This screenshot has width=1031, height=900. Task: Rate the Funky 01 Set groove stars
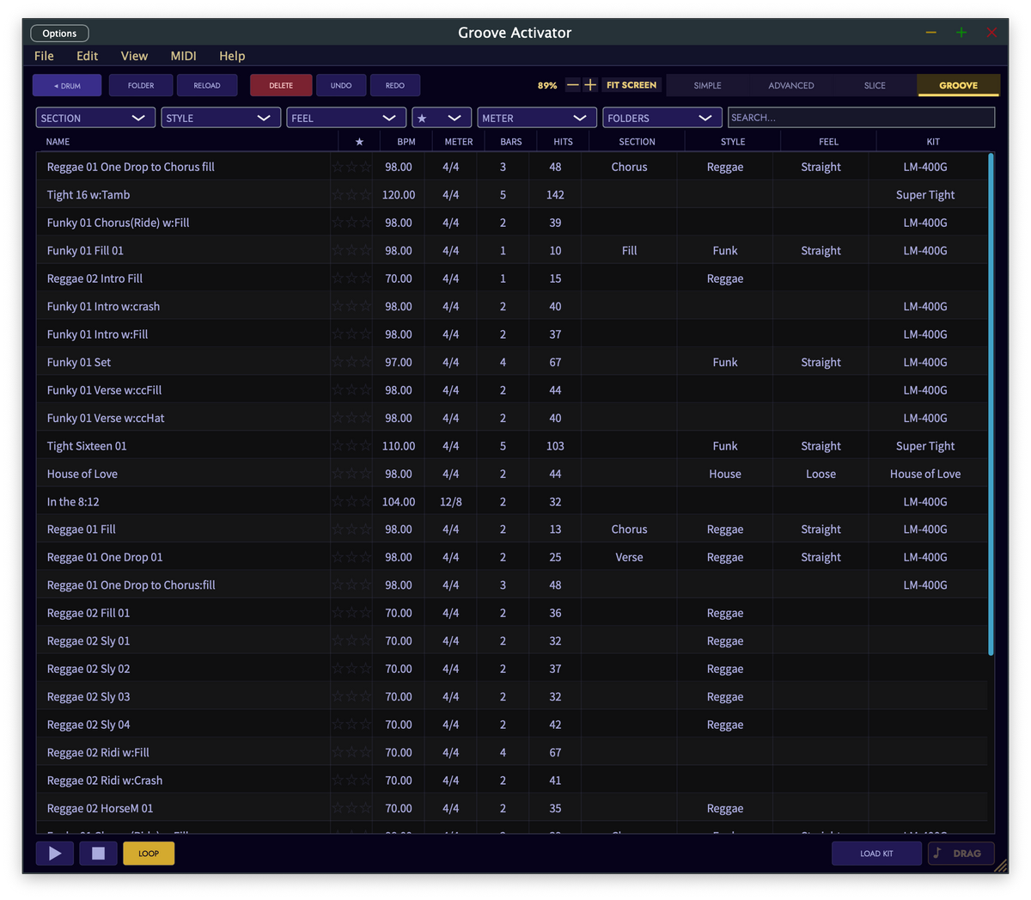tap(351, 362)
